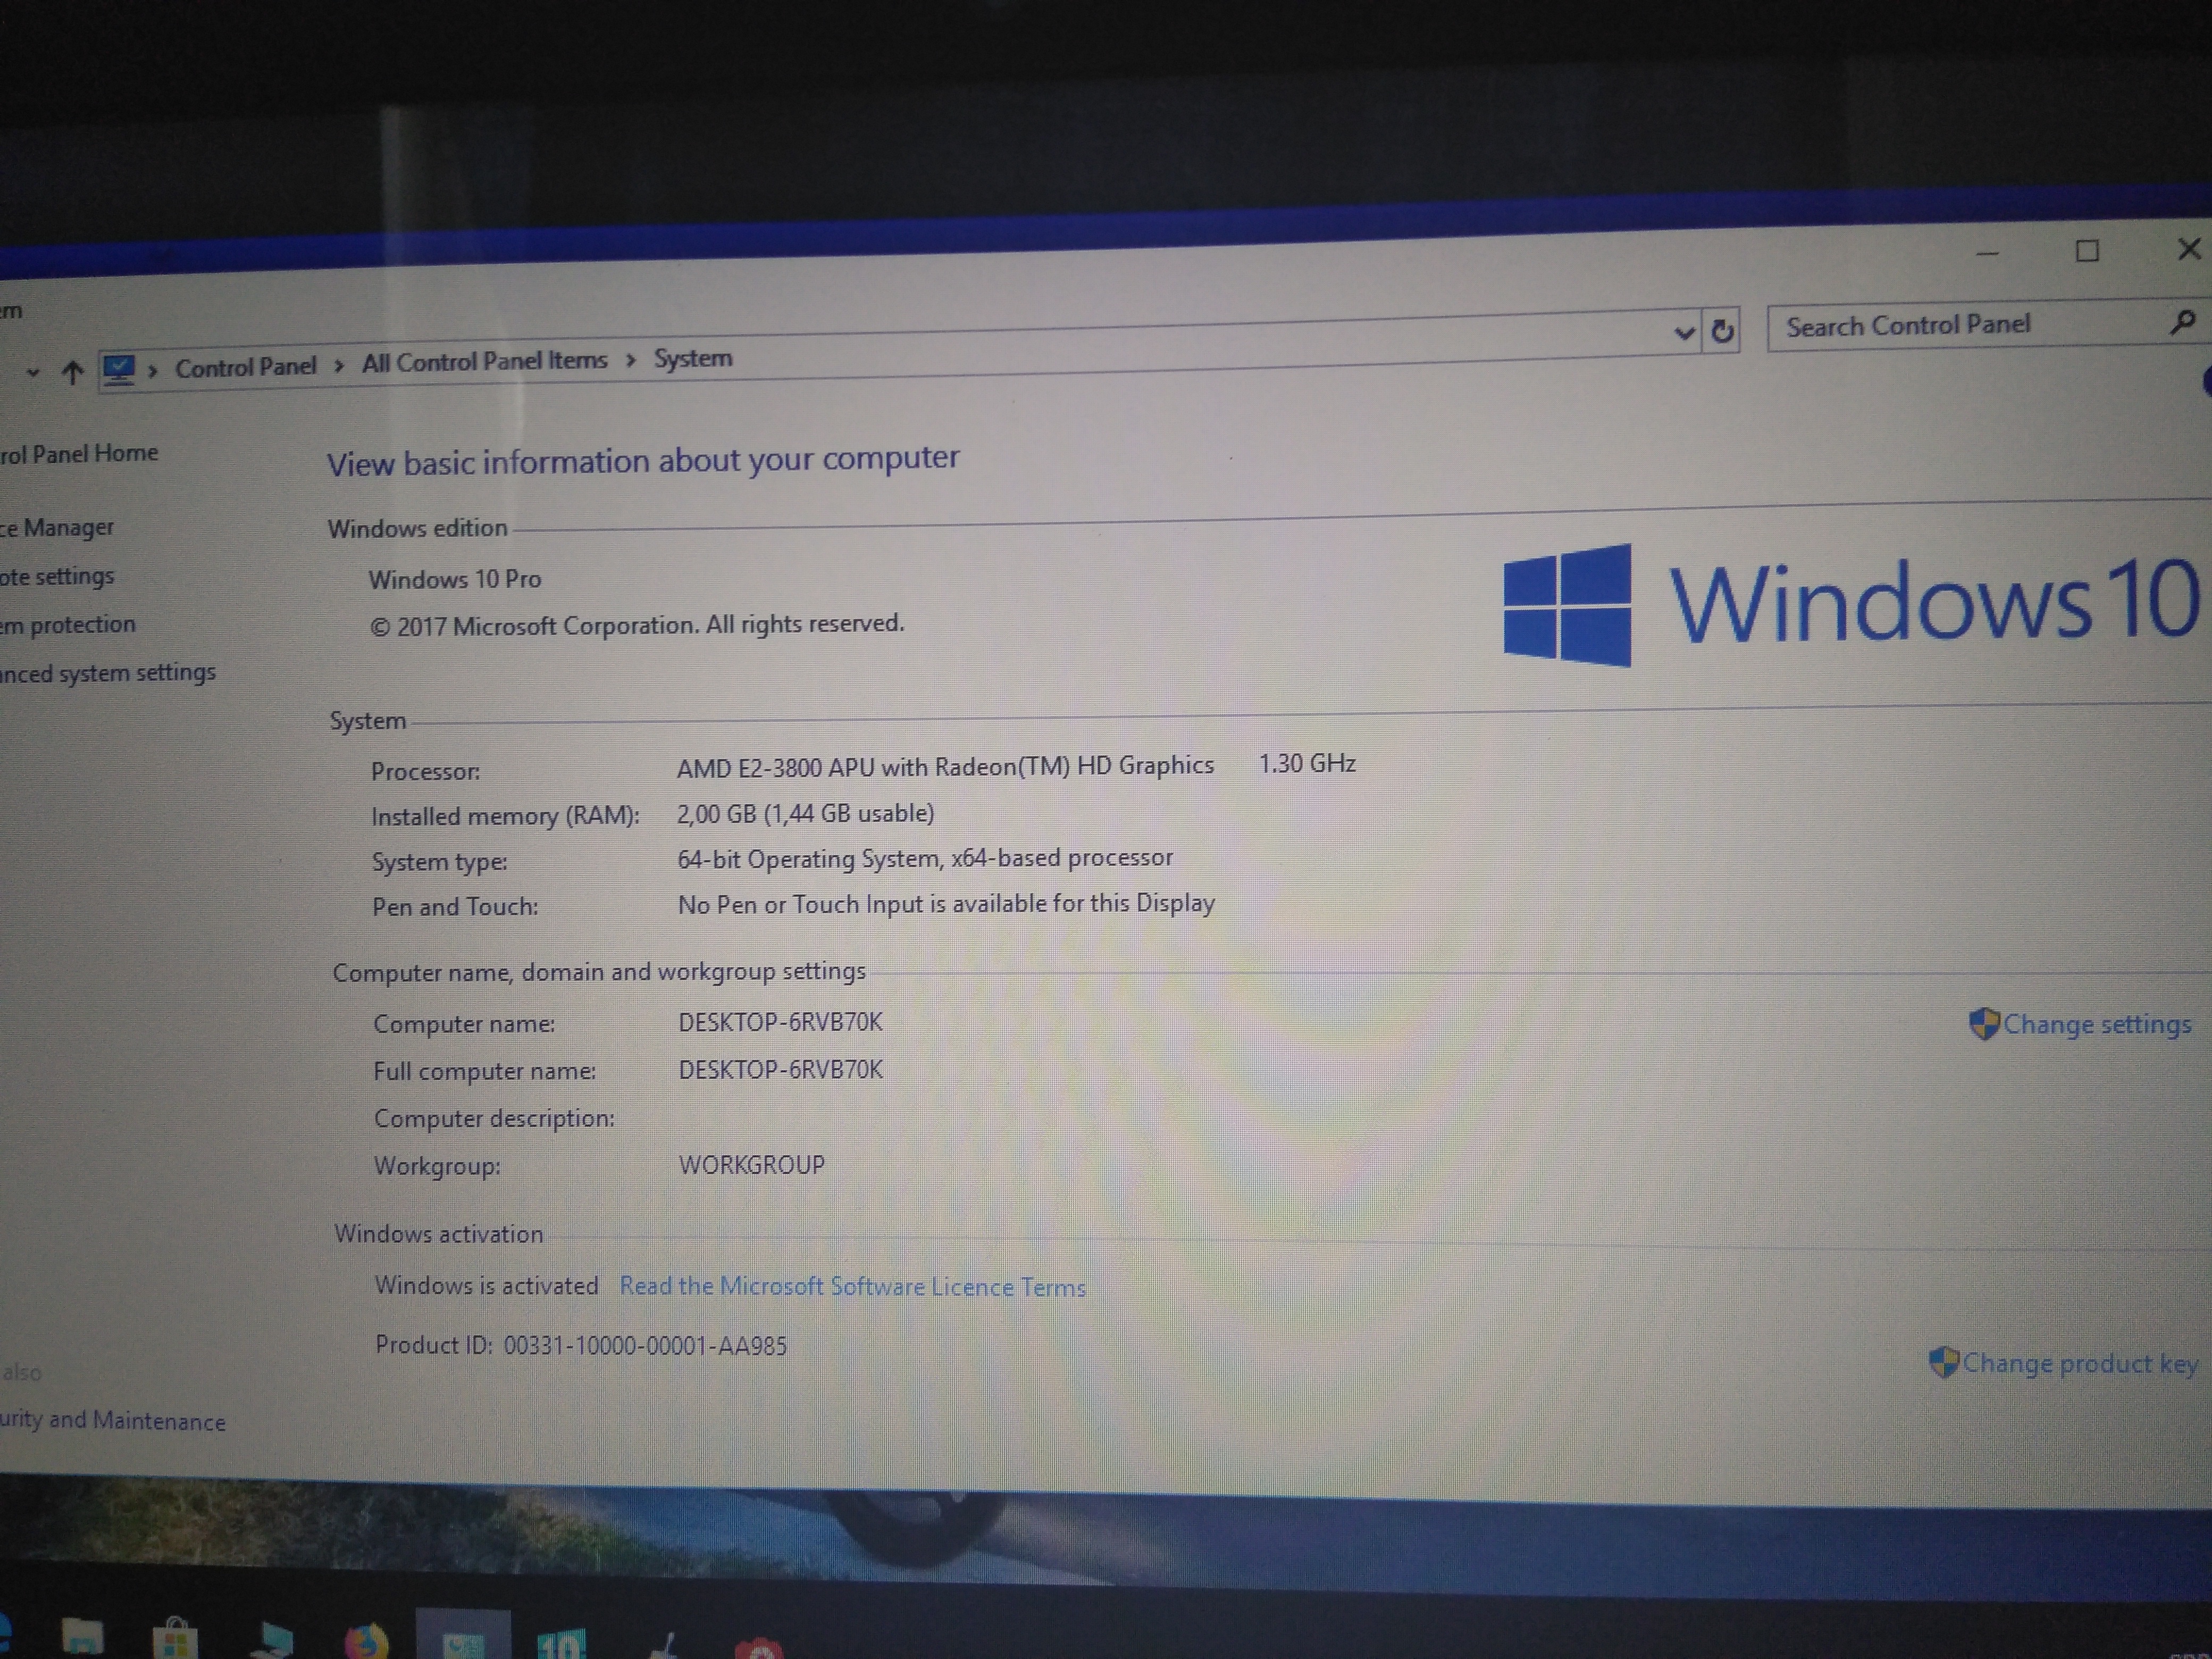Screen dimensions: 2212x1659
Task: Open Advanced system settings link
Action: 108,673
